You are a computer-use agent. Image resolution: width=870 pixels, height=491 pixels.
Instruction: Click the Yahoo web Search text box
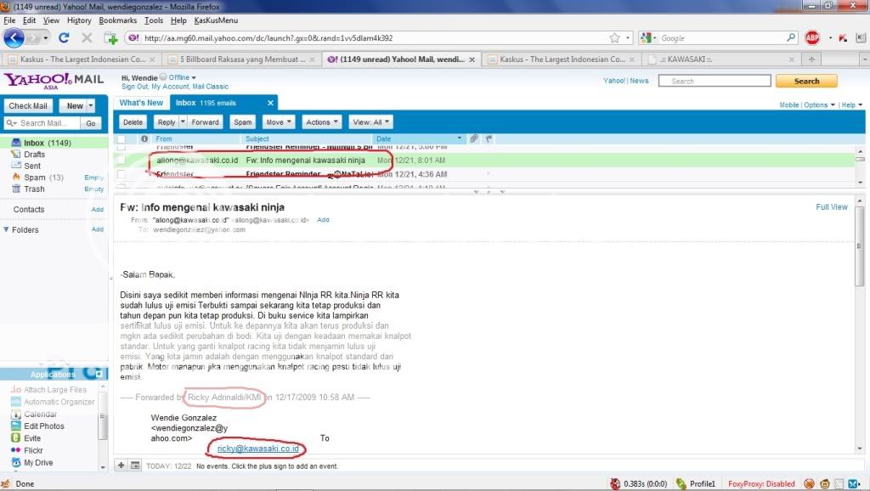point(715,81)
